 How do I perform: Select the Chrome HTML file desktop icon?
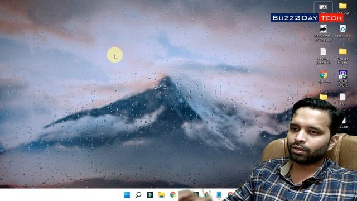tap(323, 77)
